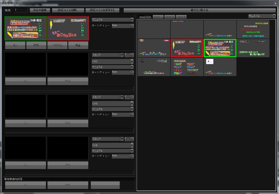This screenshot has height=194, width=279.
Task: Open the マニュアル dropdown in CH4 section
Action: [113, 151]
